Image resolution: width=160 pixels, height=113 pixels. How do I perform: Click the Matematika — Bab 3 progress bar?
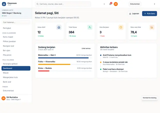point(65,58)
